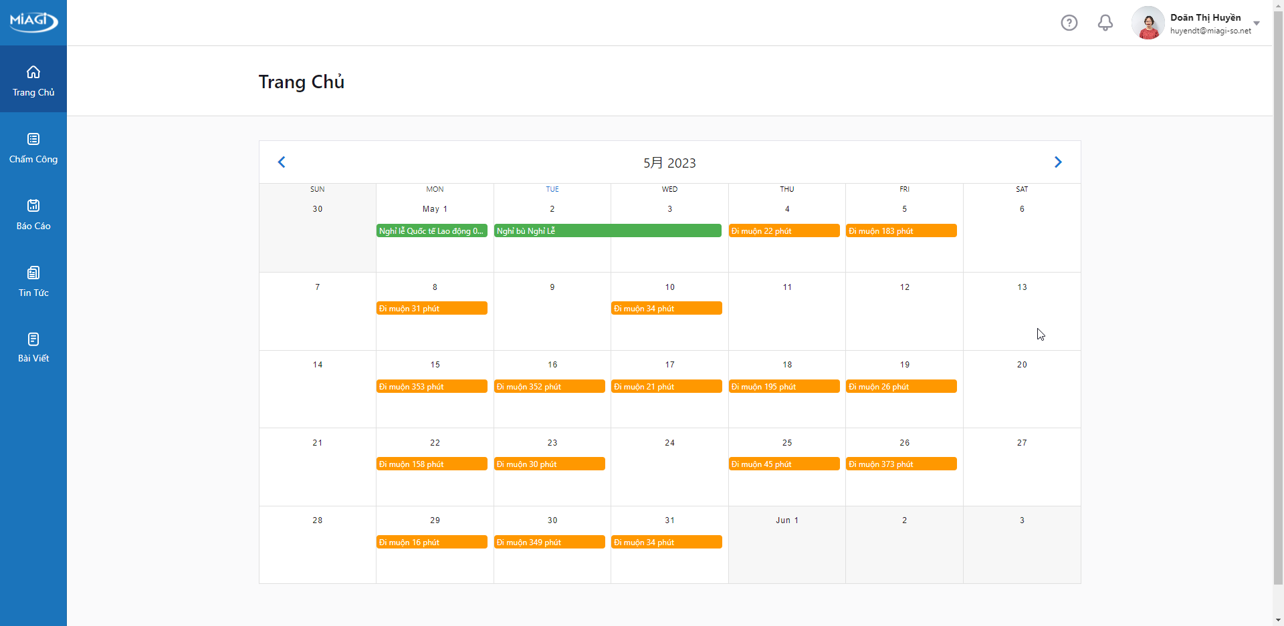Click the page's vertical scrollbar down arrow
The image size is (1284, 626).
point(1278,619)
